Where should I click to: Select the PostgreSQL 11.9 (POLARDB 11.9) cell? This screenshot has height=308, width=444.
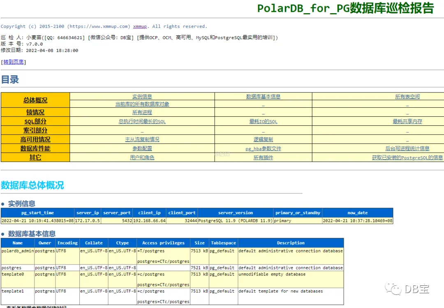click(236, 221)
